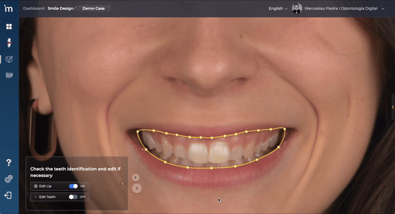The height and width of the screenshot is (214, 395).
Task: Click the Demo Case name field
Action: coord(94,8)
